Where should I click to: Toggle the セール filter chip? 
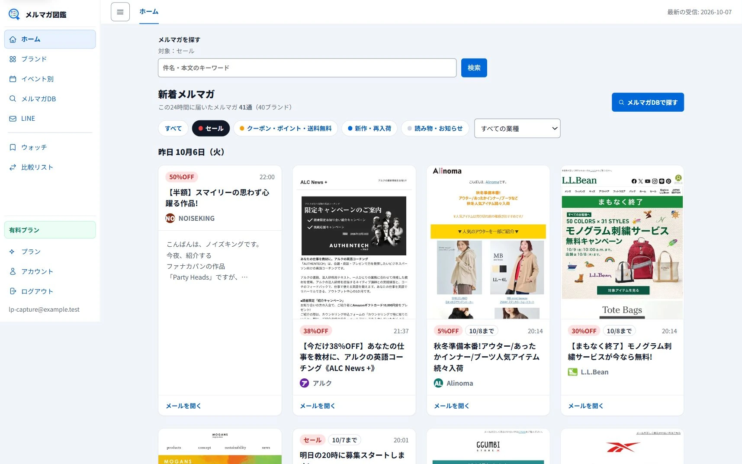pos(211,129)
